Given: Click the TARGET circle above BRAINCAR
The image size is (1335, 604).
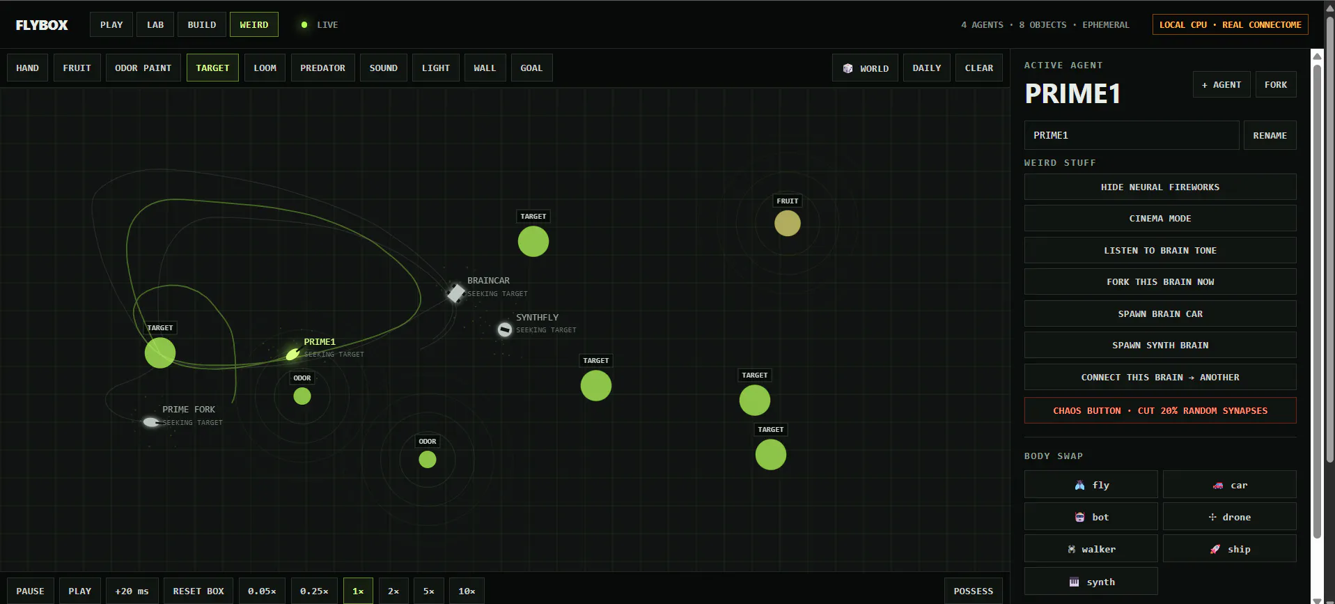Looking at the screenshot, I should 533,242.
